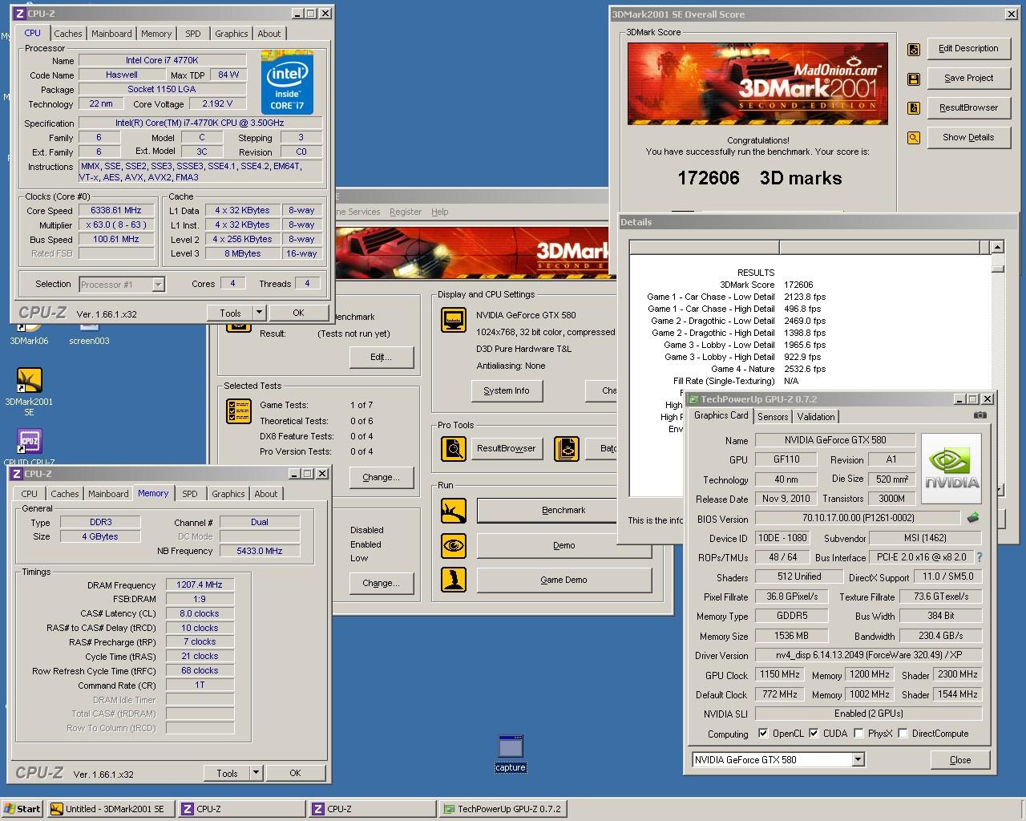Open the Processor #1 selection dropdown

158,285
